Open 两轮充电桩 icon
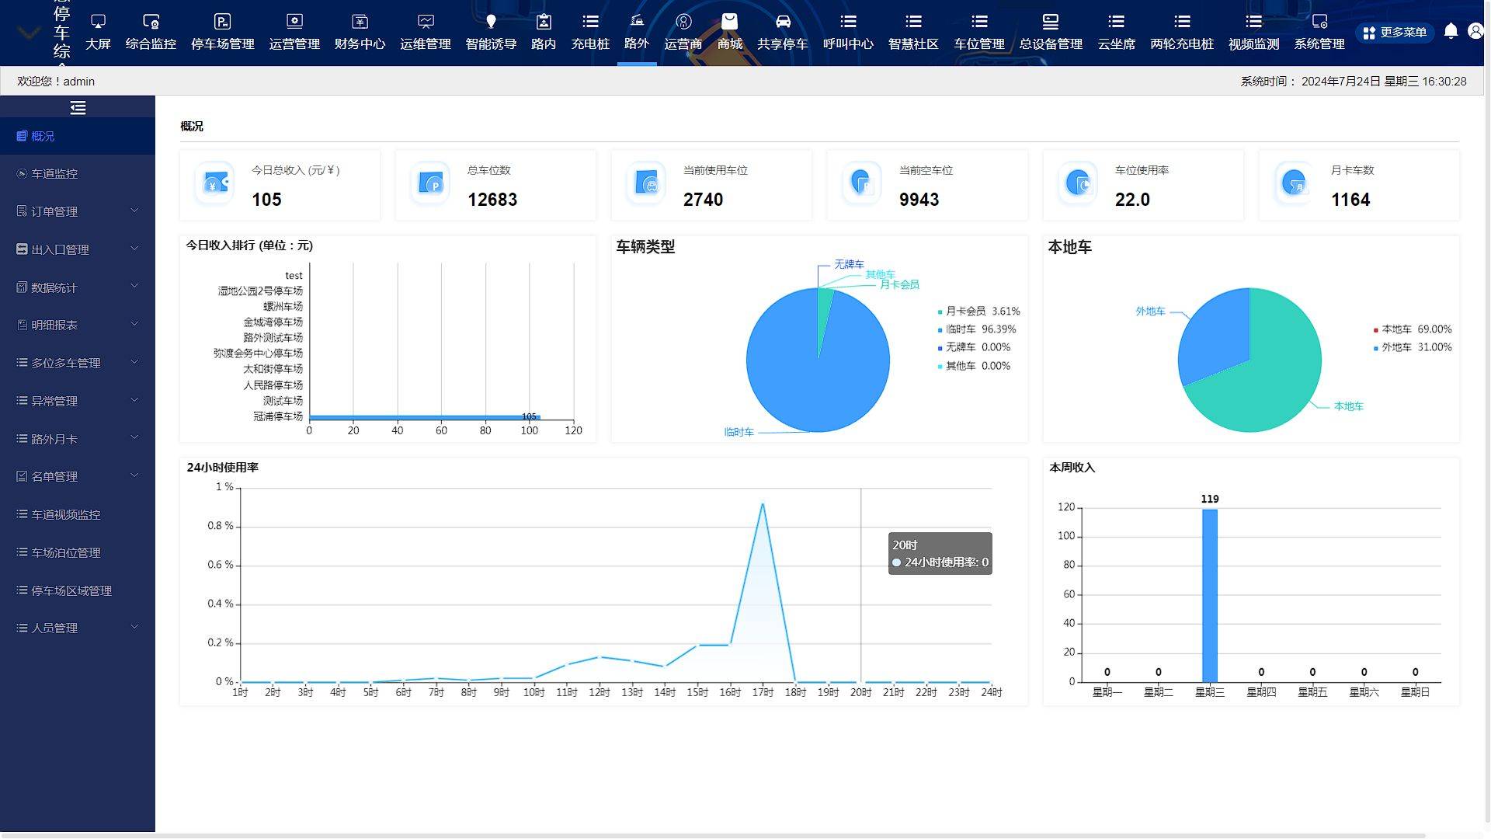The height and width of the screenshot is (839, 1491). (1182, 22)
